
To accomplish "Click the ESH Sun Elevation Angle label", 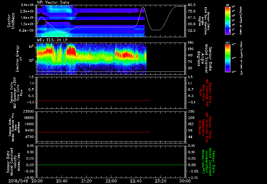I will (x=204, y=21).
